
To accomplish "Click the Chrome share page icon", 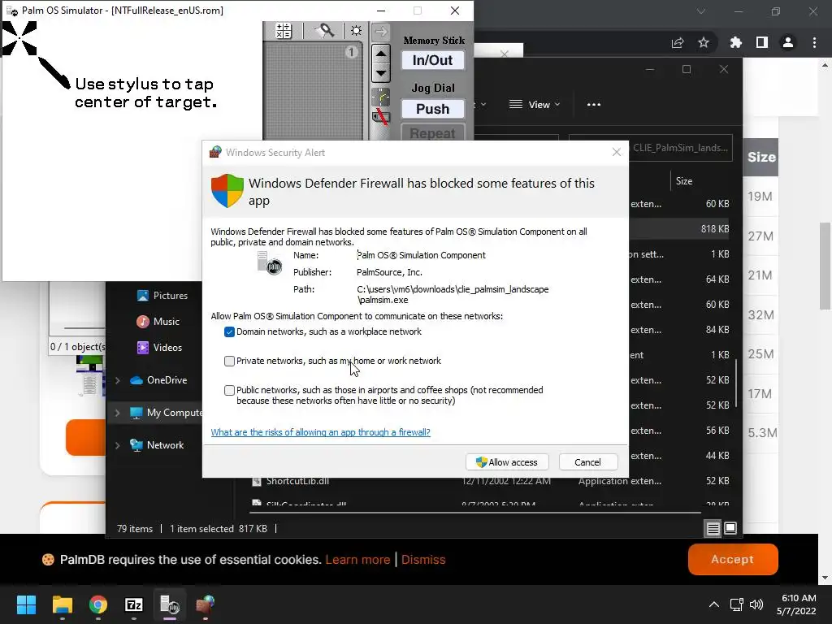I will 678,43.
